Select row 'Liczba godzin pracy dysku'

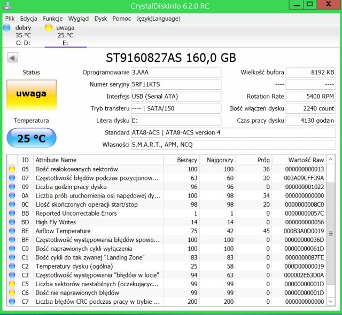point(167,187)
